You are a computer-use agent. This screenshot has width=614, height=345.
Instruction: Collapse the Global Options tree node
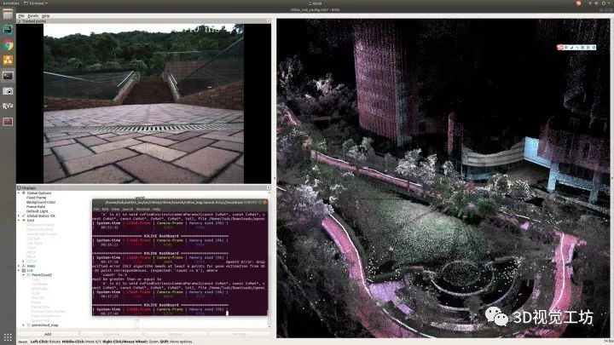click(19, 193)
